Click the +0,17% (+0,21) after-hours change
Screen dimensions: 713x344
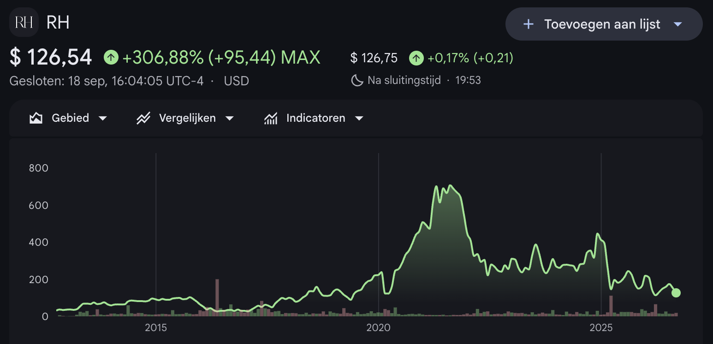click(x=470, y=58)
